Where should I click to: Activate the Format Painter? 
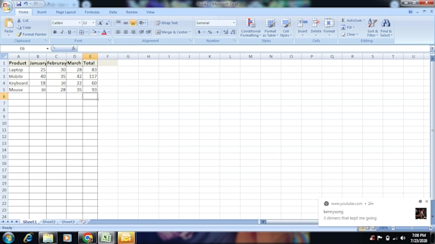click(x=31, y=34)
